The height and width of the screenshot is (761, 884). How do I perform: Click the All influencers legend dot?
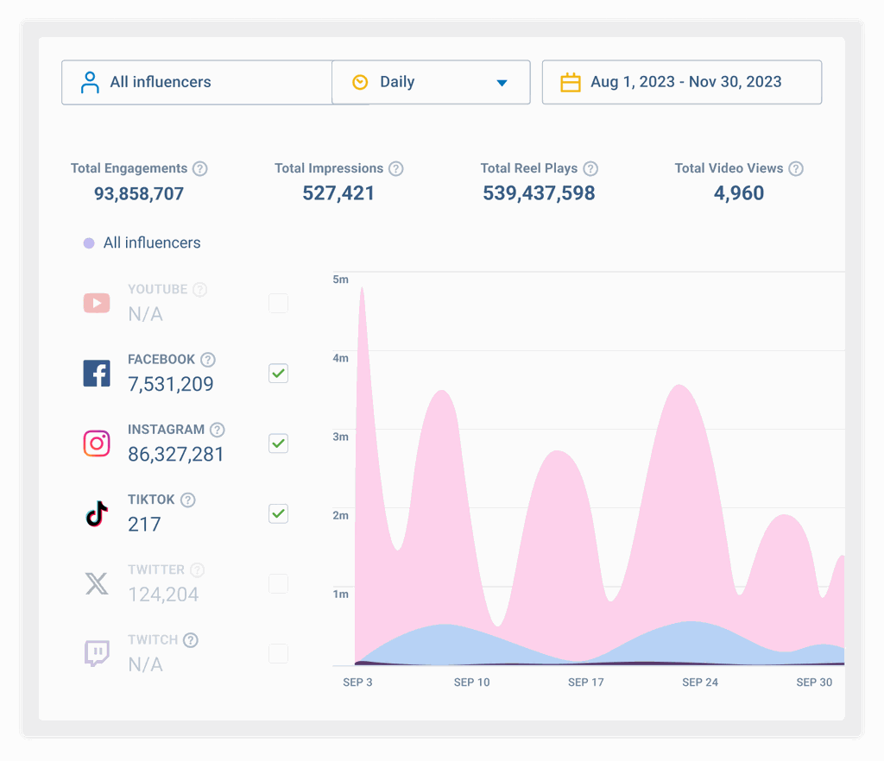tap(89, 242)
